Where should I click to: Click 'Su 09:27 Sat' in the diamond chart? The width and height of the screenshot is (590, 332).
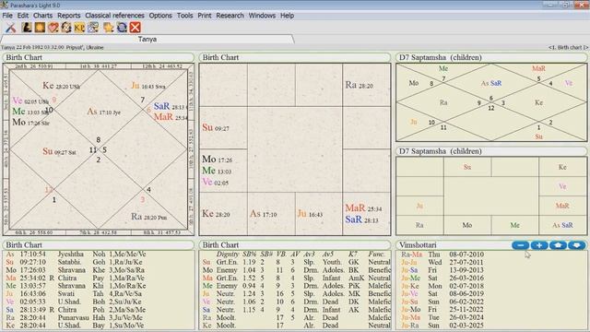click(x=59, y=151)
